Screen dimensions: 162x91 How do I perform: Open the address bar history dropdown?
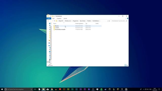[x=108, y=21]
